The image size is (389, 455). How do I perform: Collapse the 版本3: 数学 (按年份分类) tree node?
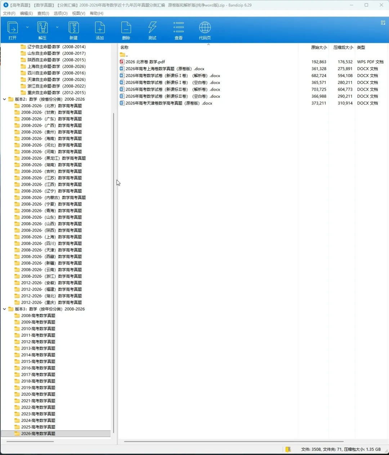point(4,309)
